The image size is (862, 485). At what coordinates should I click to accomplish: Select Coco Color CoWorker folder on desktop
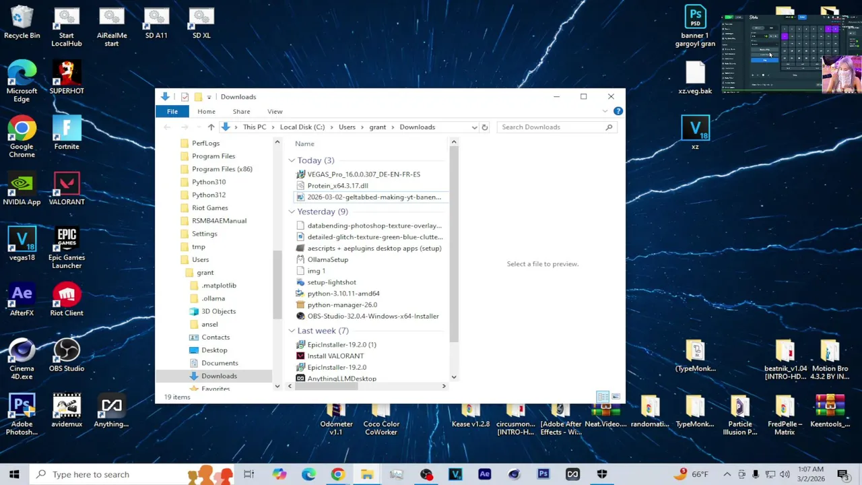[381, 419]
